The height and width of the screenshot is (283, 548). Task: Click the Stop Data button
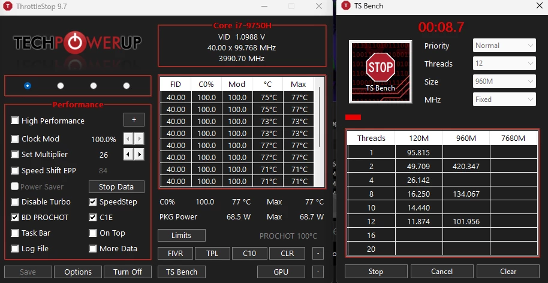116,186
